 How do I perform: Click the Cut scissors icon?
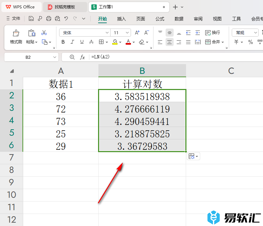pos(44,33)
